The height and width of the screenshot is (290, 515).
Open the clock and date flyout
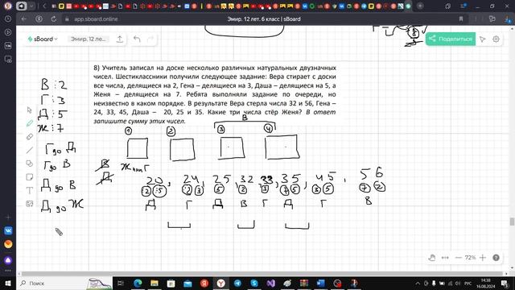(485, 284)
